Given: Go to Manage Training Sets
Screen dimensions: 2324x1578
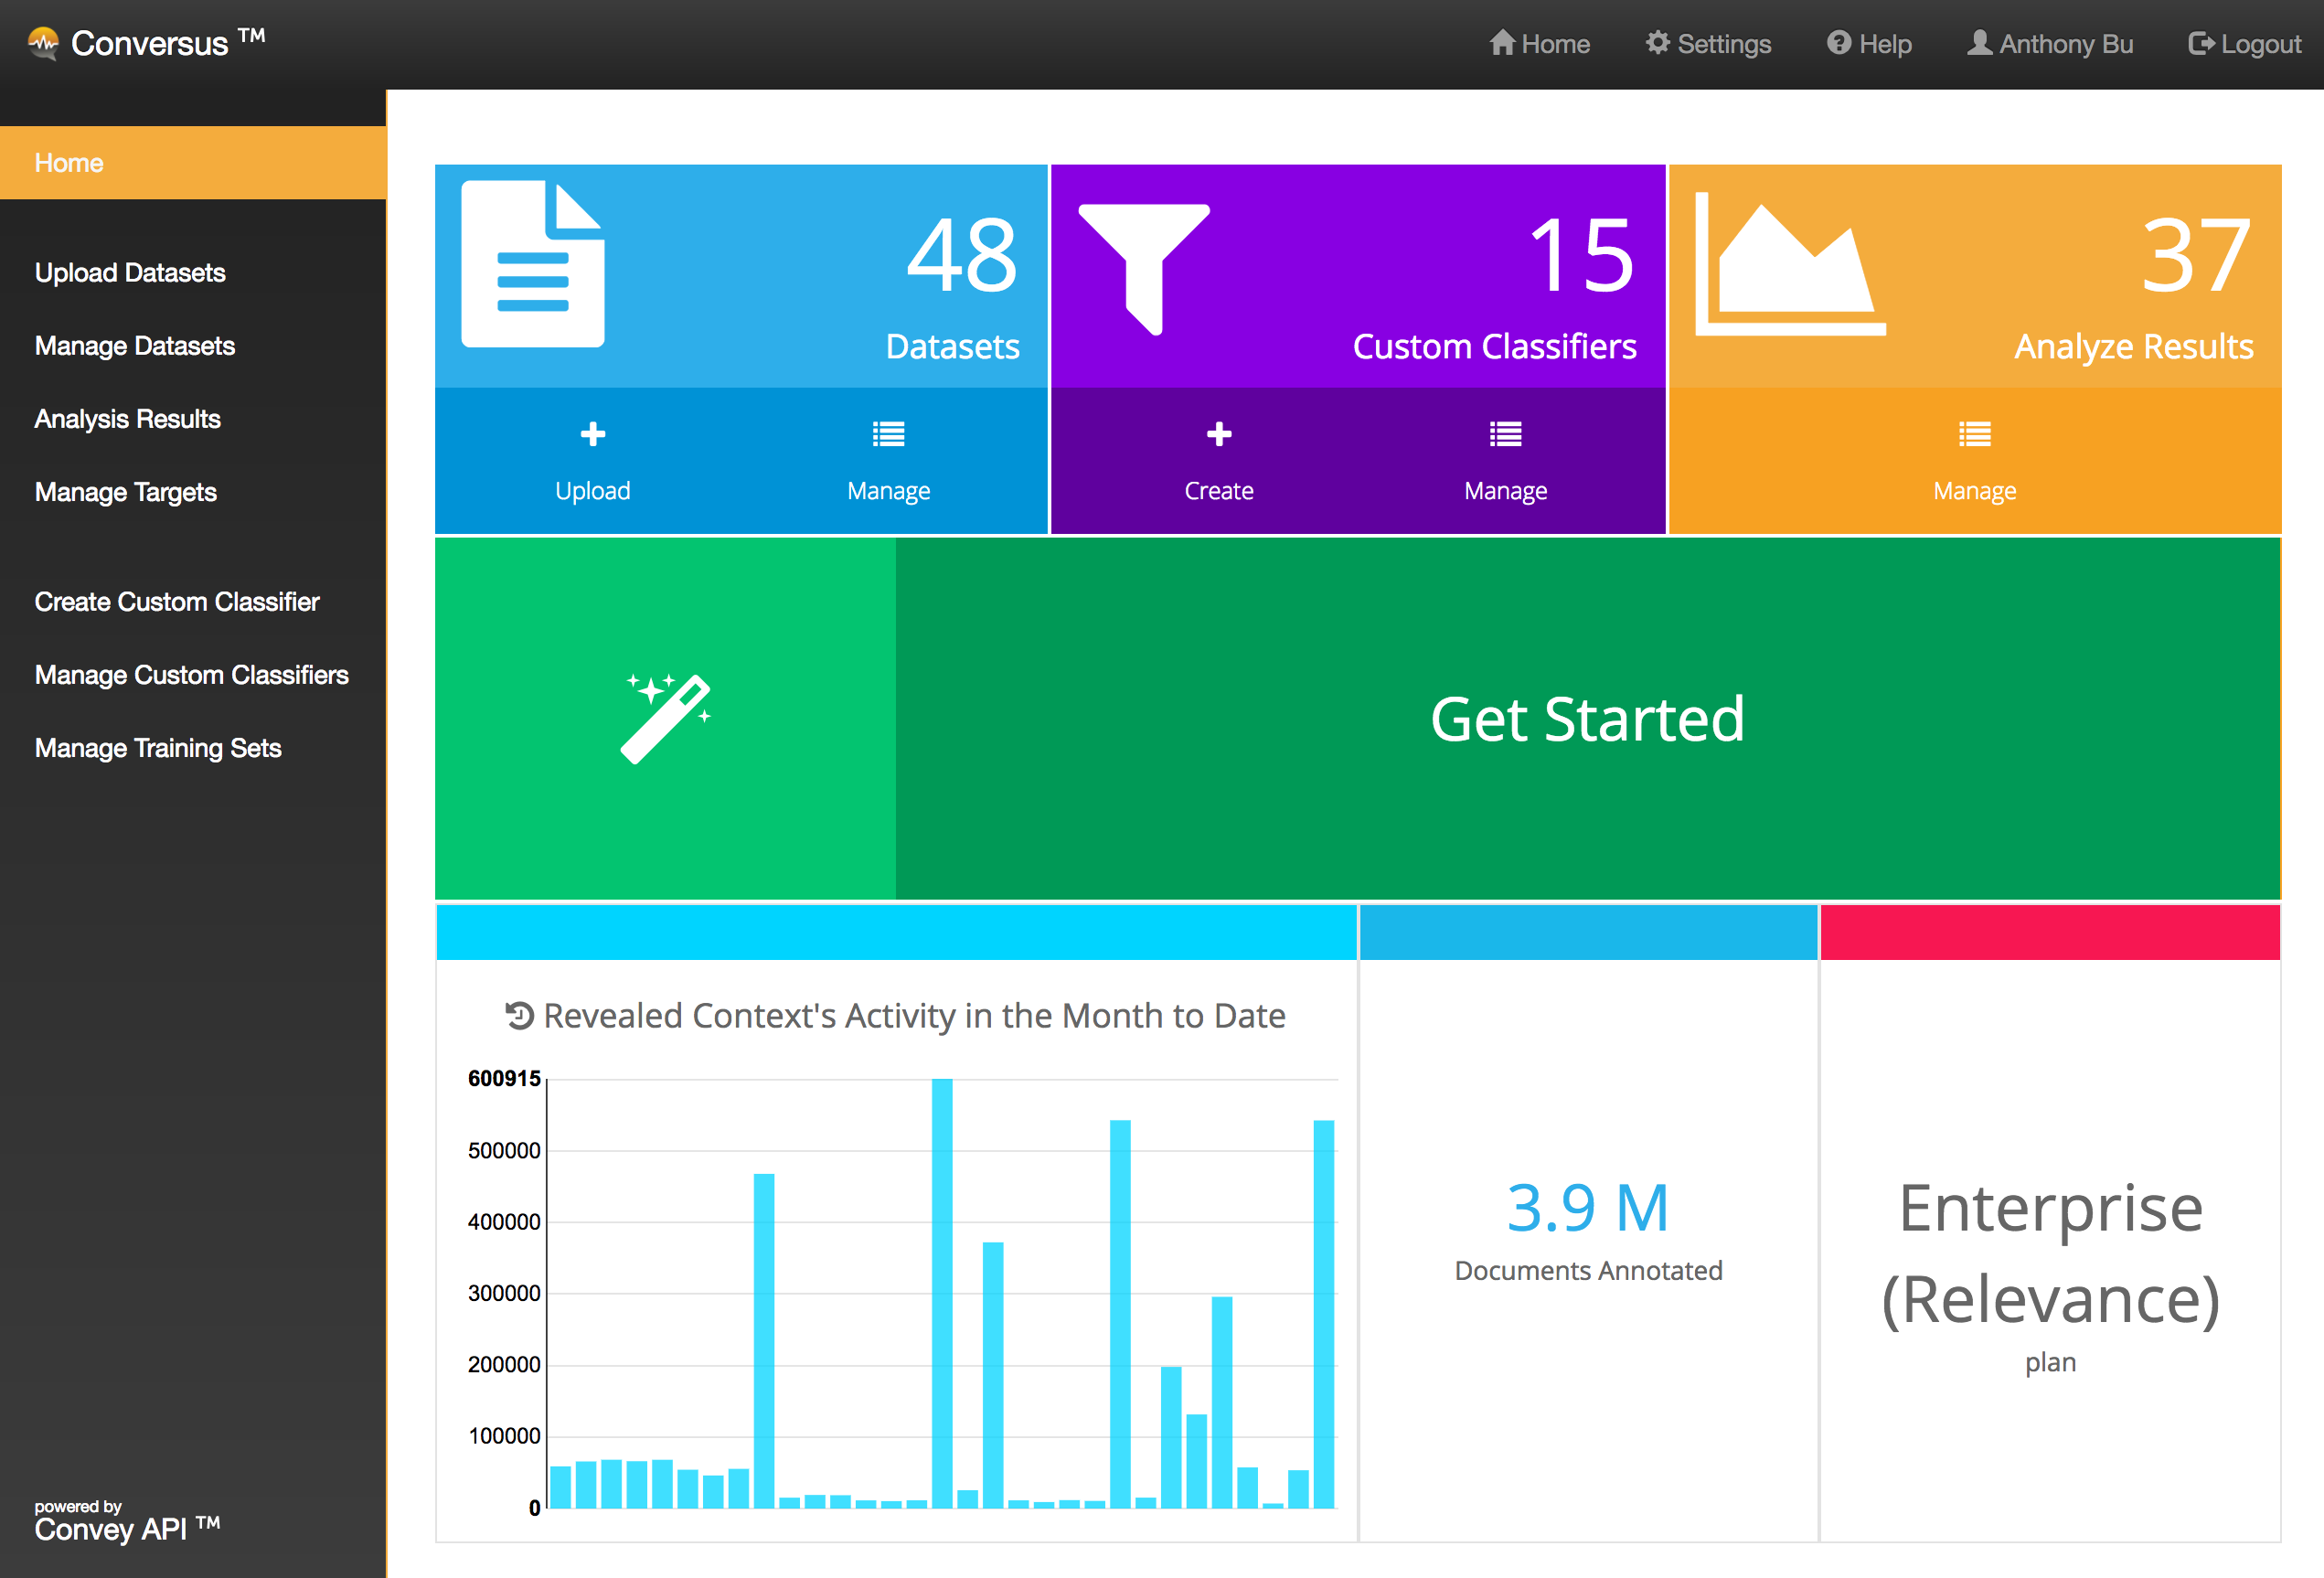Looking at the screenshot, I should [158, 748].
